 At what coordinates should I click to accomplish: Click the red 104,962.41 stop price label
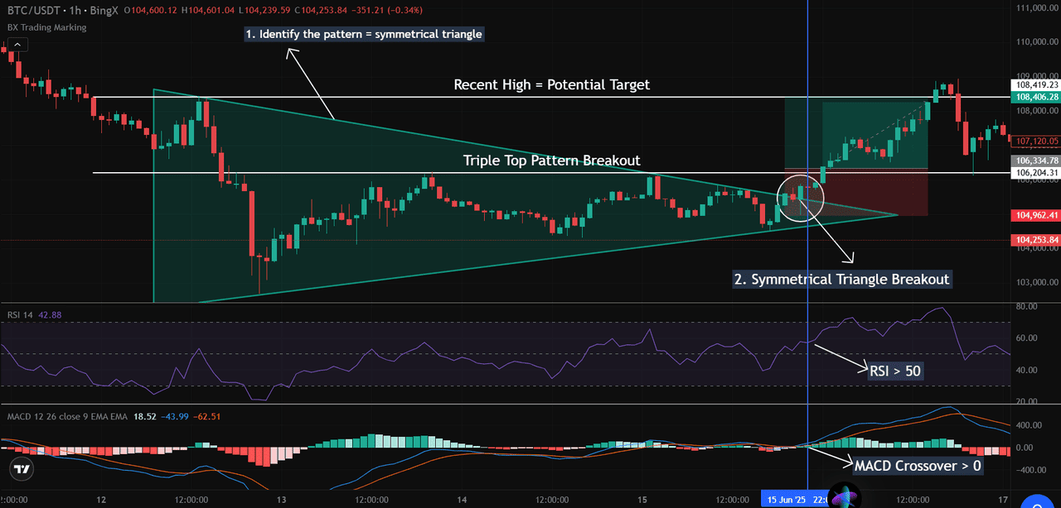click(x=1035, y=215)
